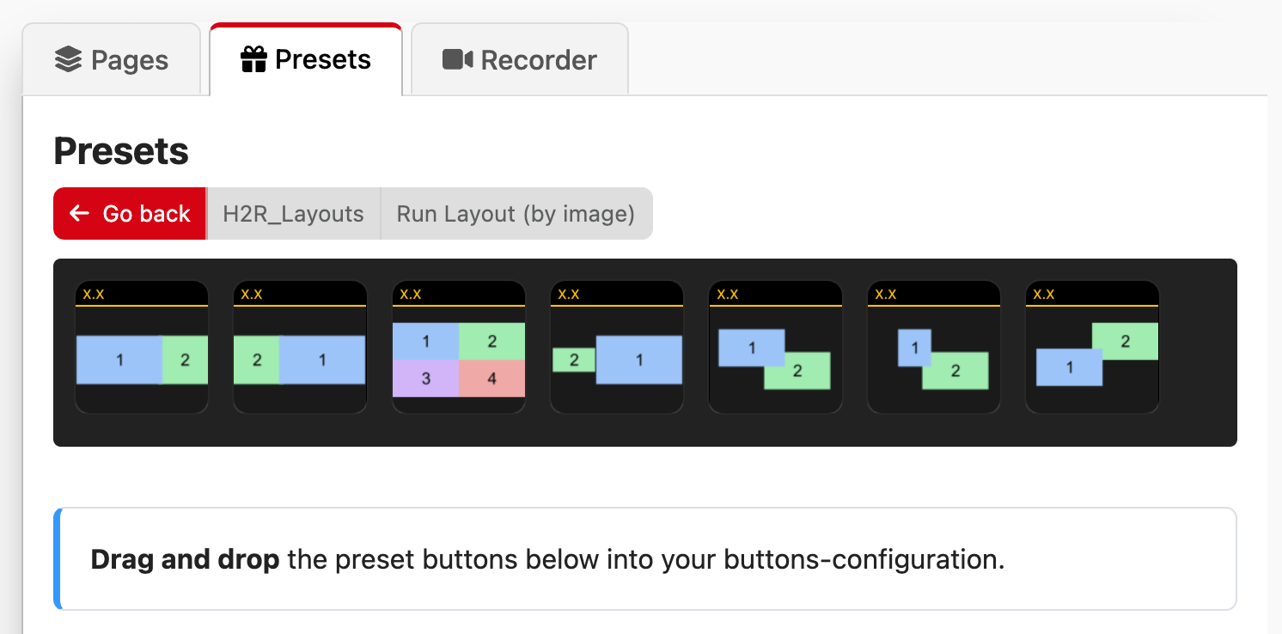1282x634 pixels.
Task: Click the layers icon on Pages tab
Action: (x=68, y=60)
